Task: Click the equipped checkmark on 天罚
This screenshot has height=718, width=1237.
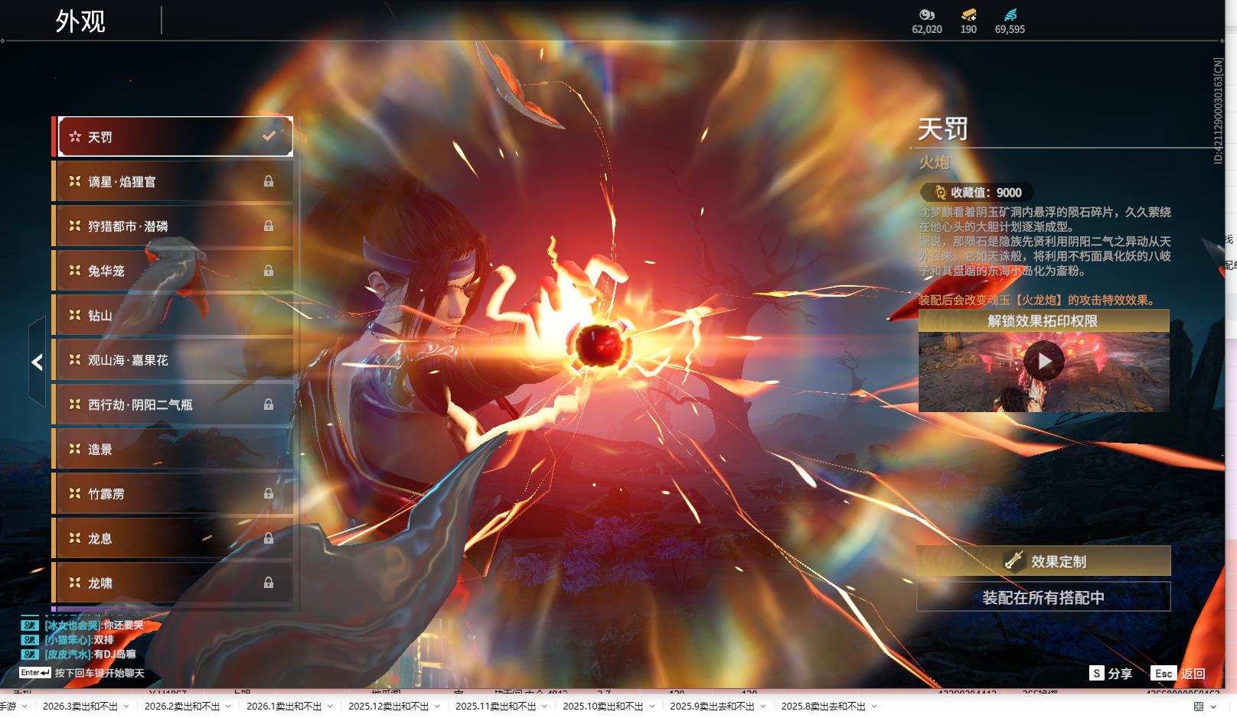Action: (x=269, y=136)
